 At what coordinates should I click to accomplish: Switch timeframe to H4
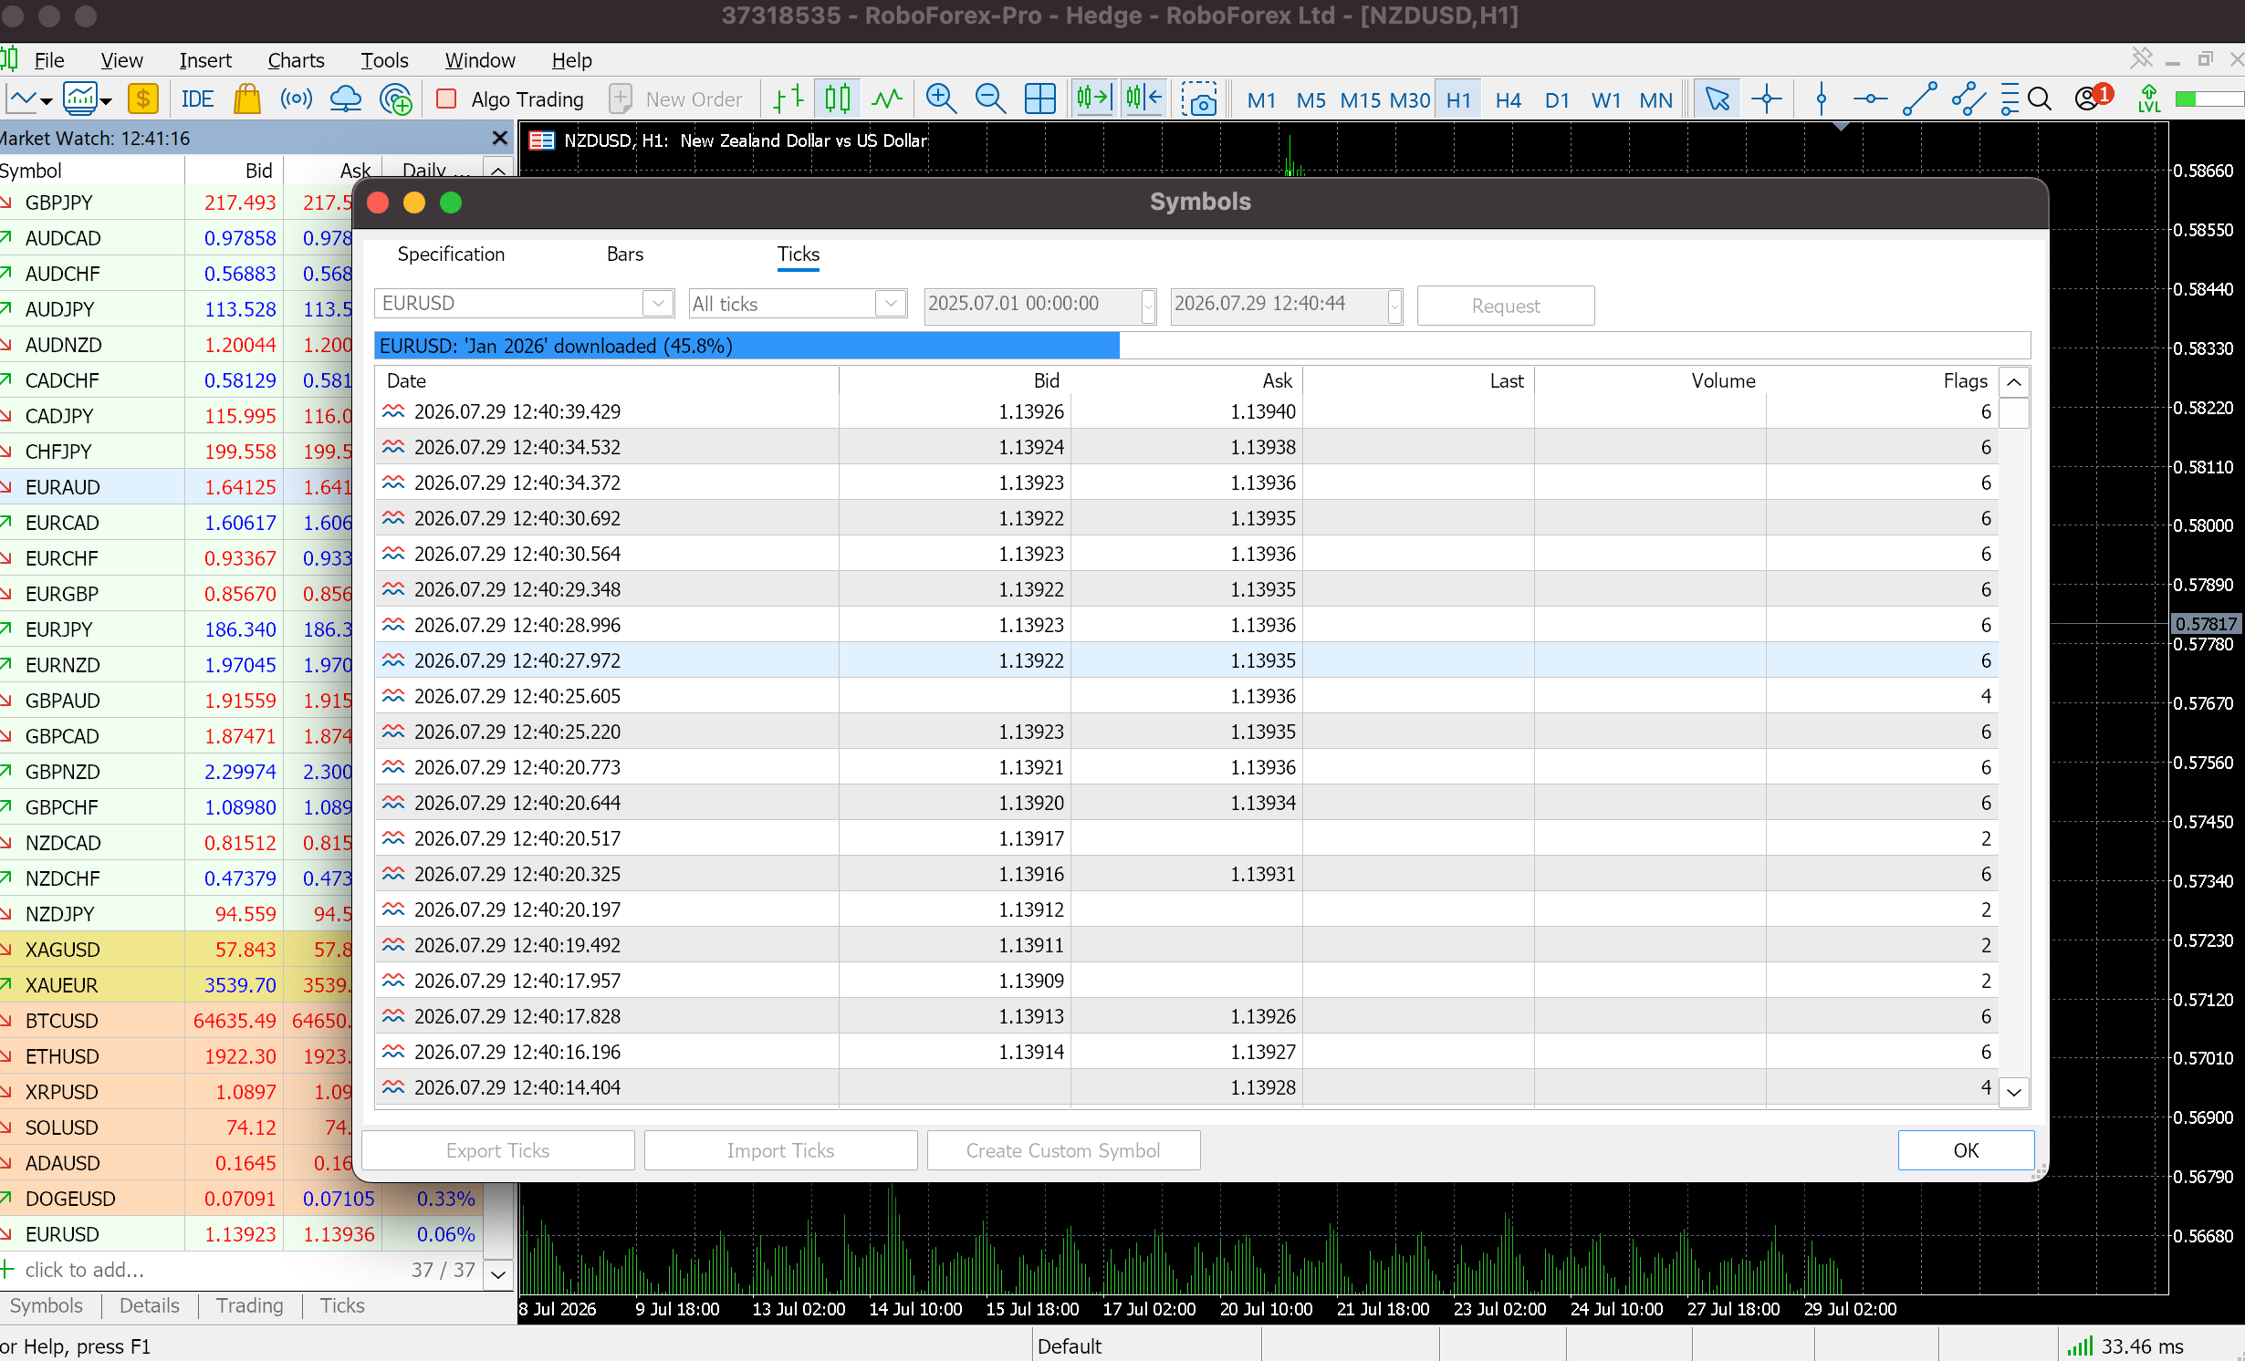pyautogui.click(x=1508, y=99)
